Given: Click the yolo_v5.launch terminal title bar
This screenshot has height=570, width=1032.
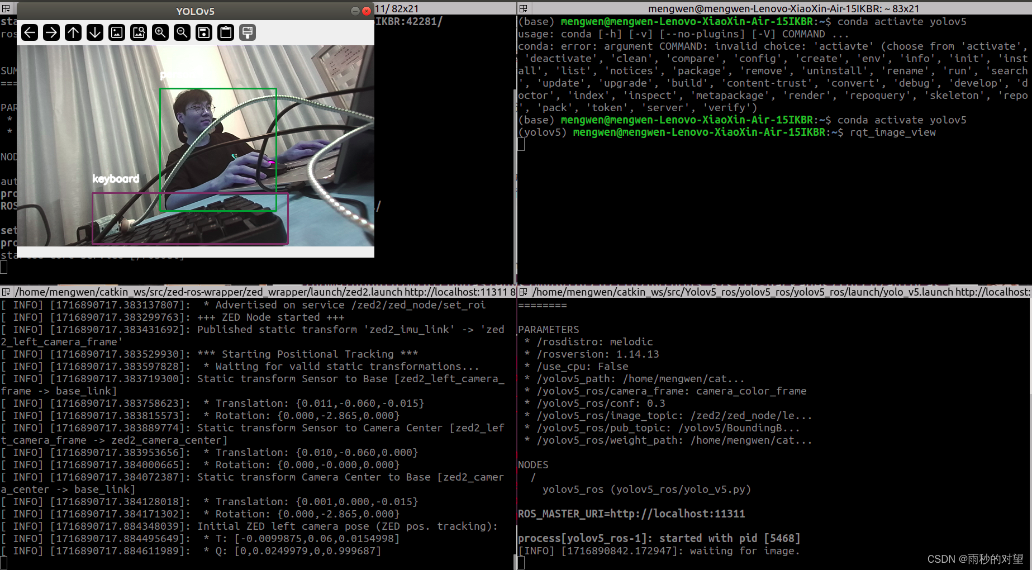Looking at the screenshot, I should coord(781,292).
